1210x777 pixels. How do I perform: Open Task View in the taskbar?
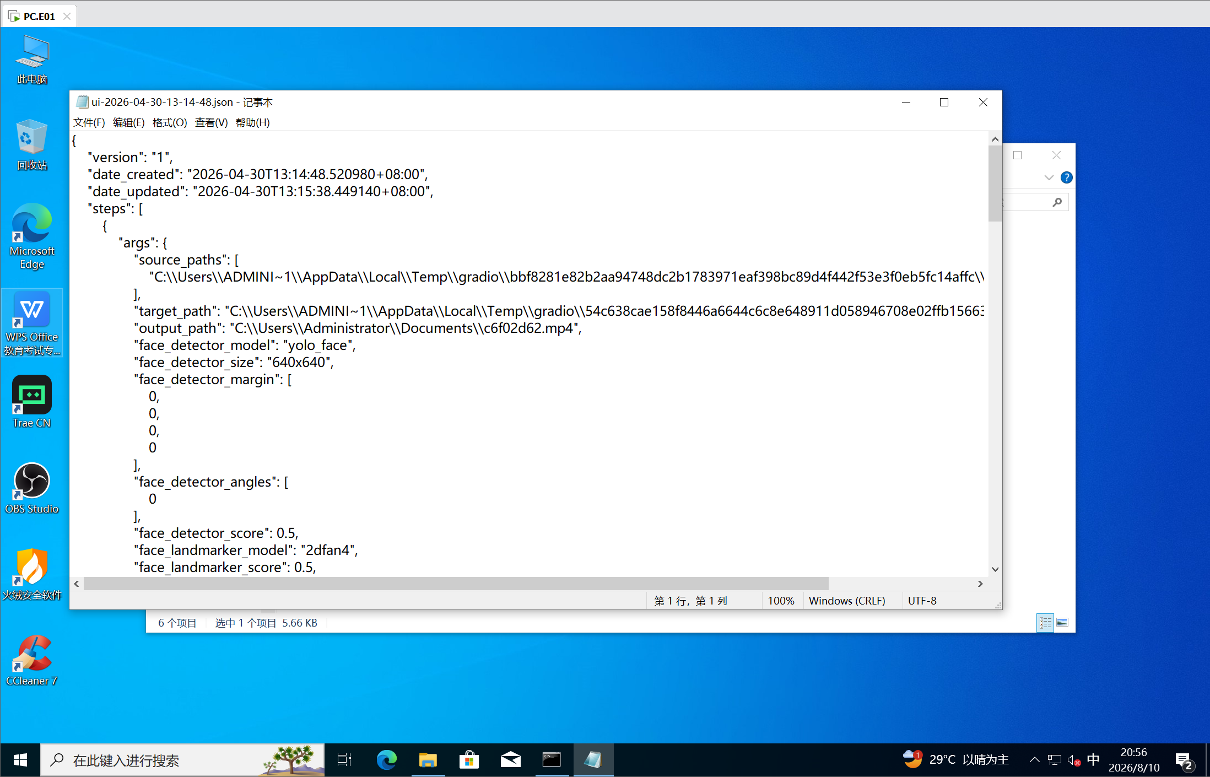click(x=344, y=760)
